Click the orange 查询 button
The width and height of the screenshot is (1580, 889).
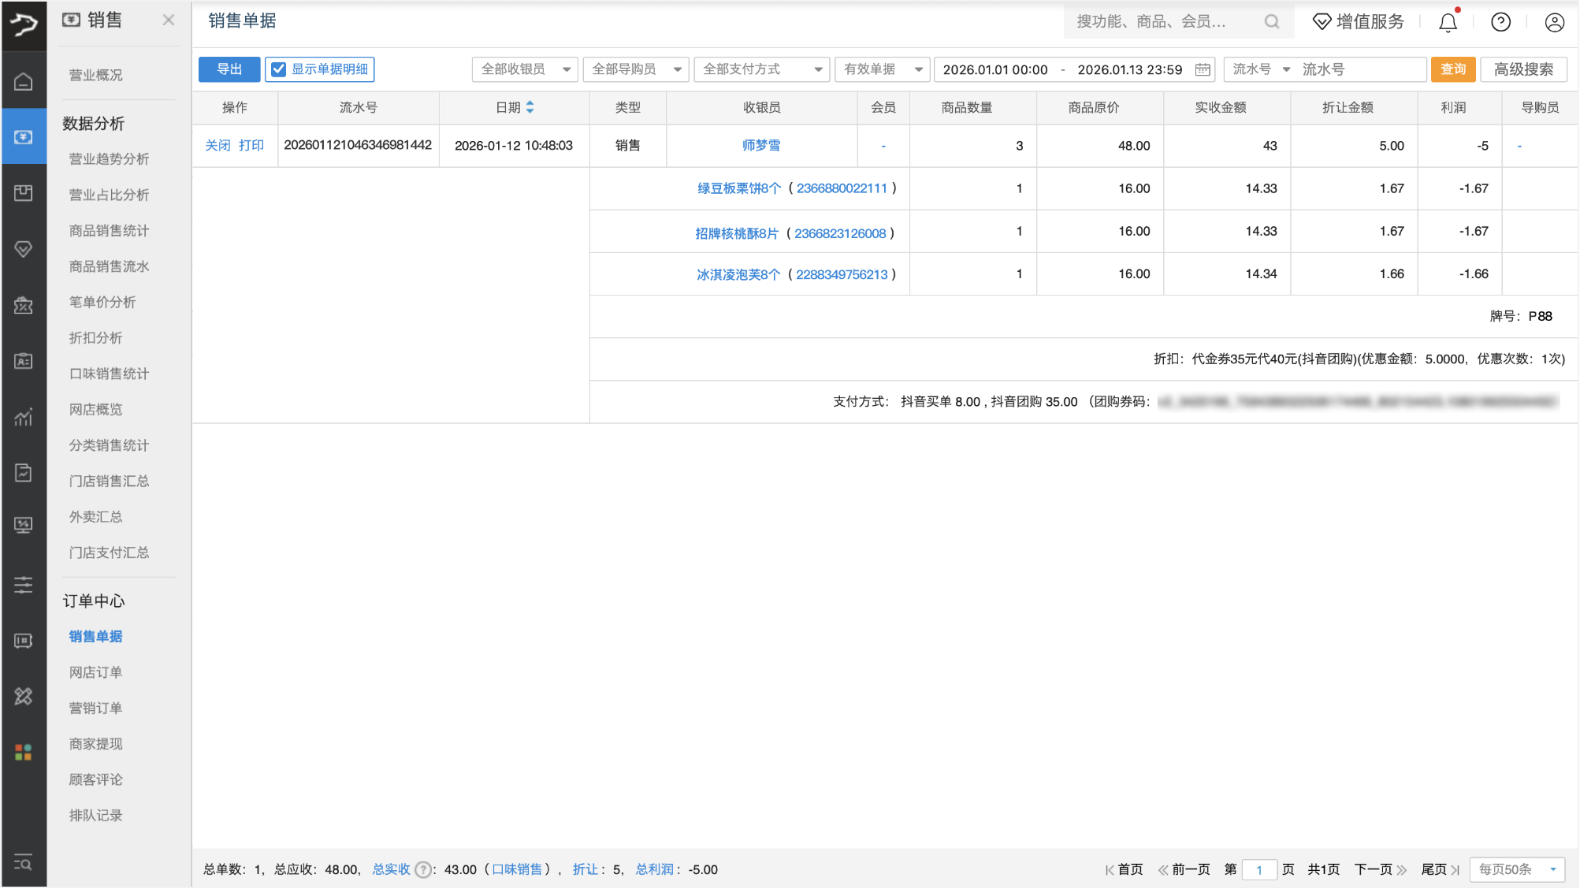click(x=1452, y=69)
